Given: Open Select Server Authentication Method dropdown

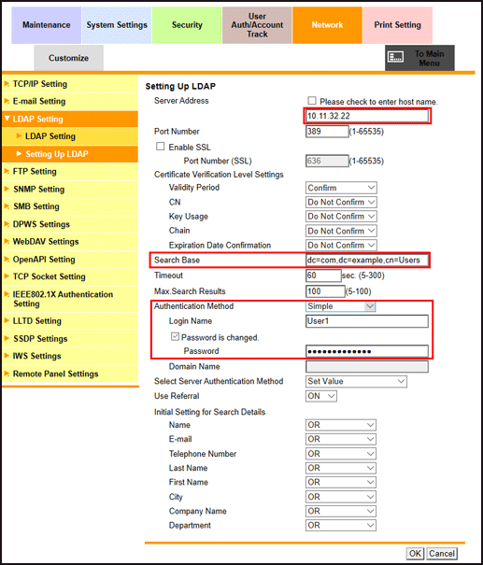Looking at the screenshot, I should pyautogui.click(x=356, y=381).
